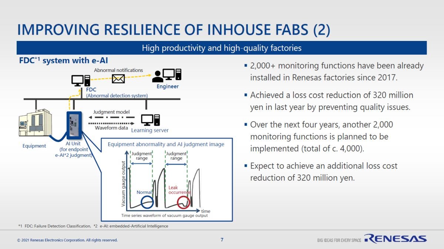Click the Engineer person and computer icon
This screenshot has width=444, height=249.
pyautogui.click(x=167, y=75)
